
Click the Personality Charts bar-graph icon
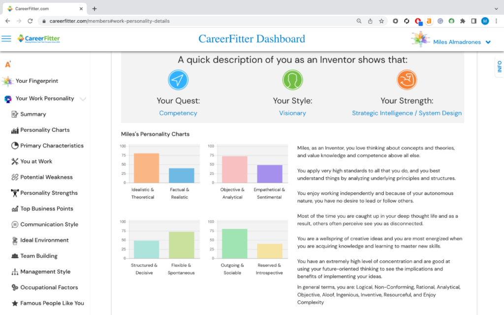click(15, 130)
